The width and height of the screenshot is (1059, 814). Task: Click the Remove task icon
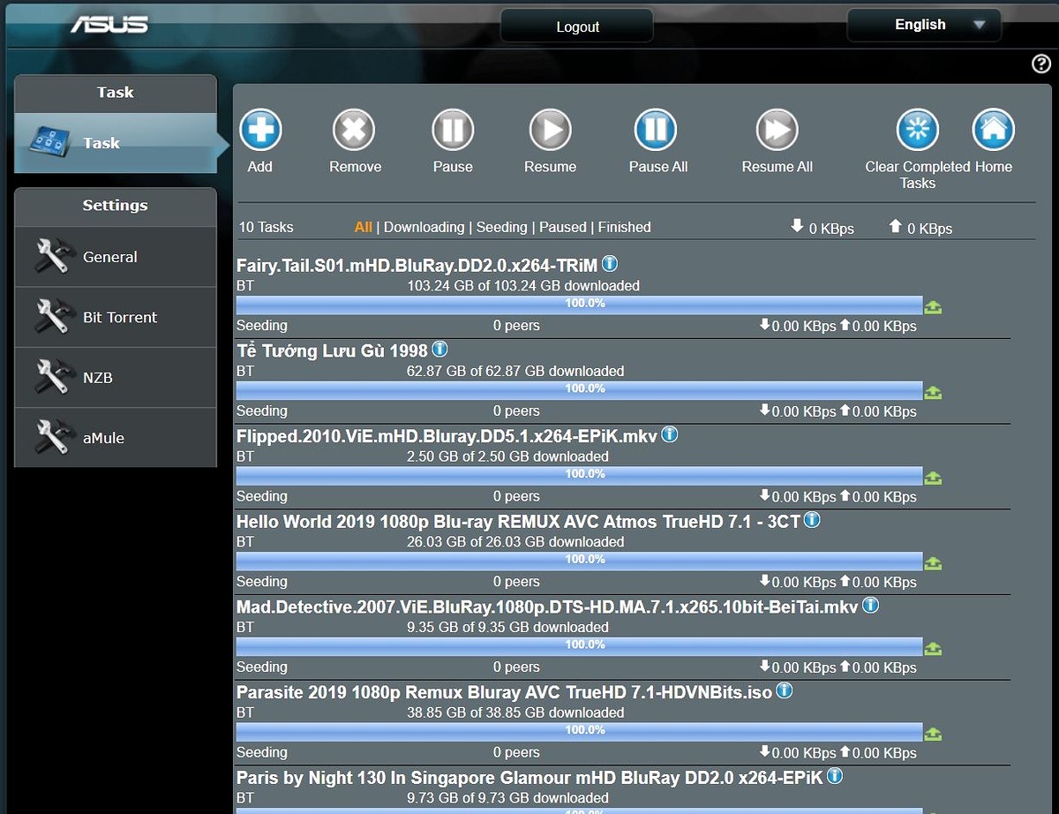(x=354, y=131)
